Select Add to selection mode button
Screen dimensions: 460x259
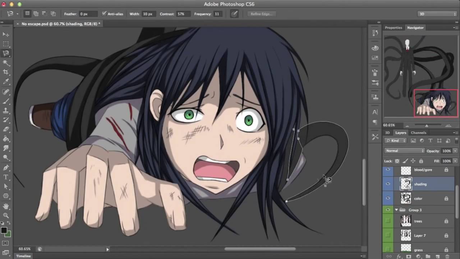coord(36,14)
